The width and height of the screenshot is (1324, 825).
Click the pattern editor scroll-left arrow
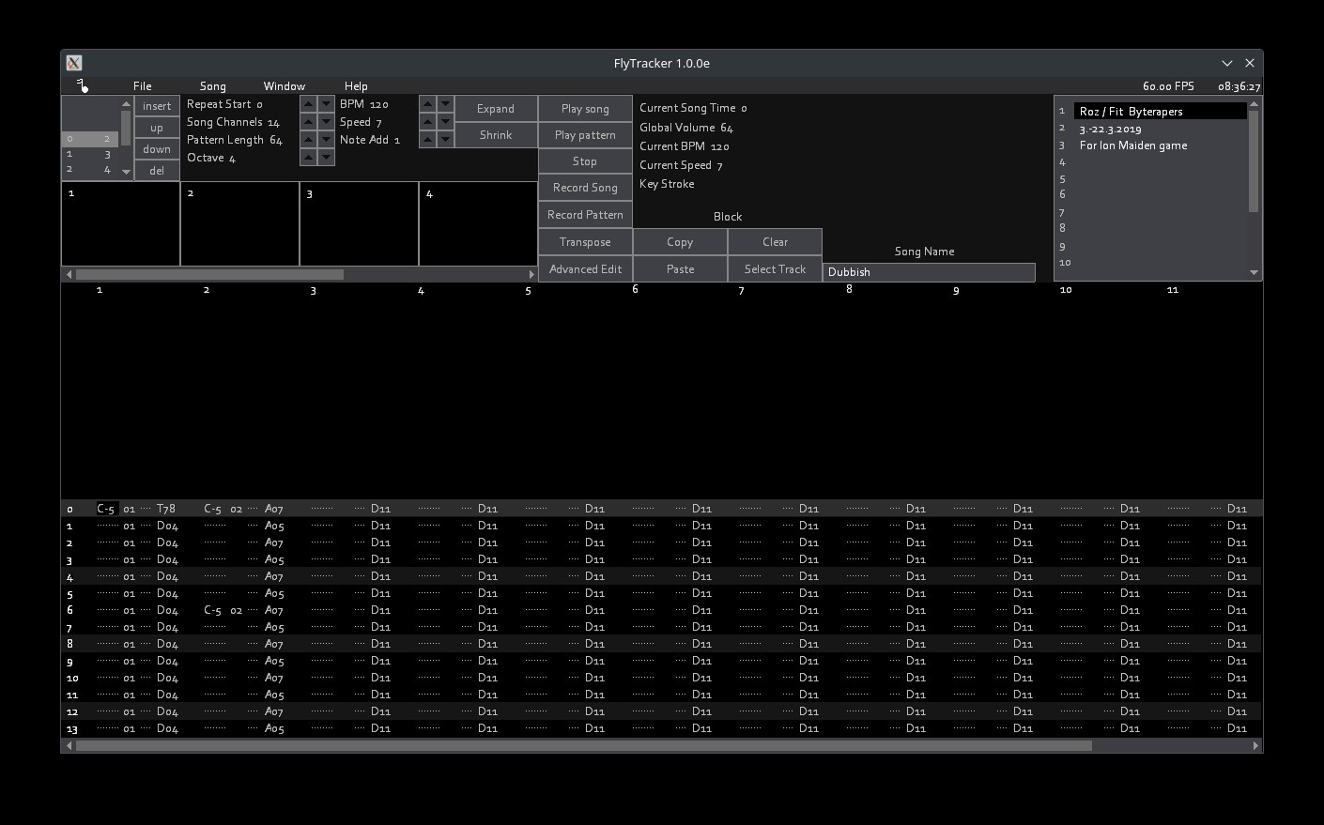click(69, 745)
